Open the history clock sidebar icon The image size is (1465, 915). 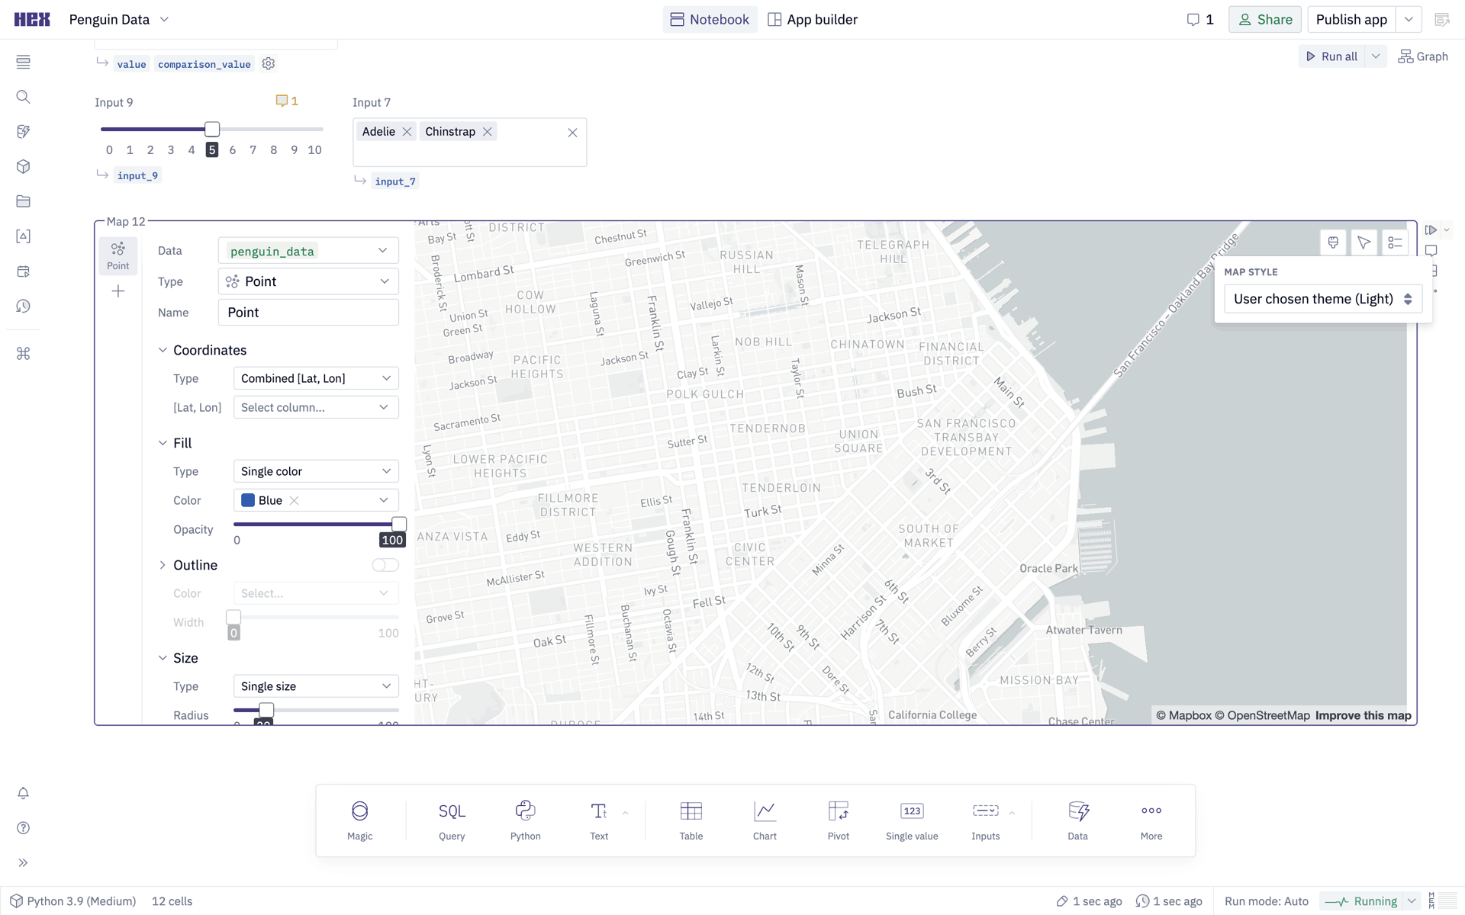click(24, 306)
